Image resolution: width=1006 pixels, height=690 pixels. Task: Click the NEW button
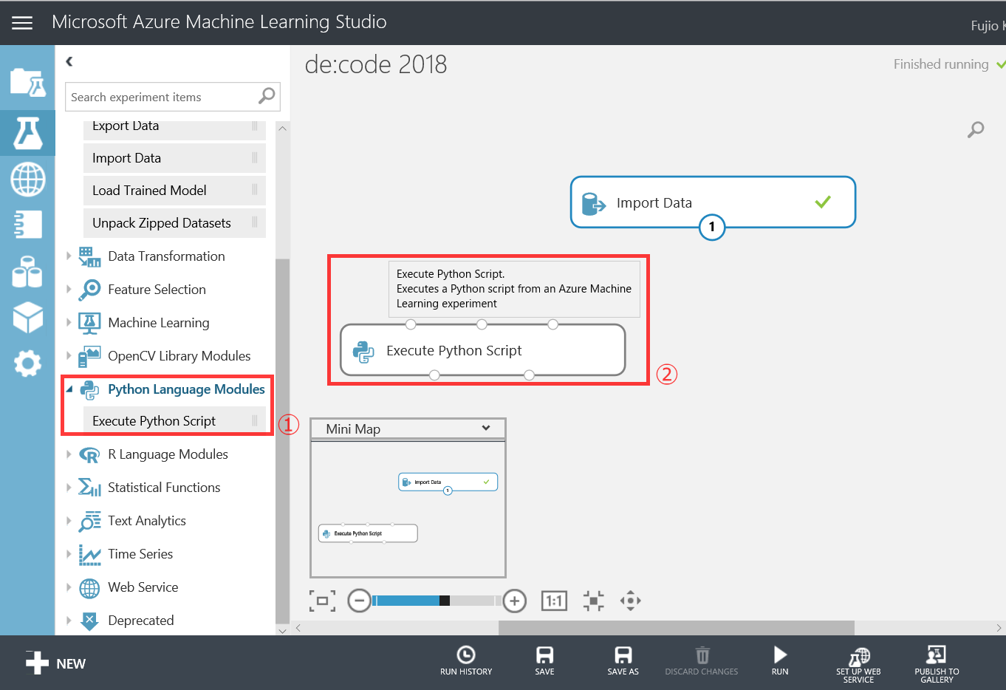tap(55, 663)
